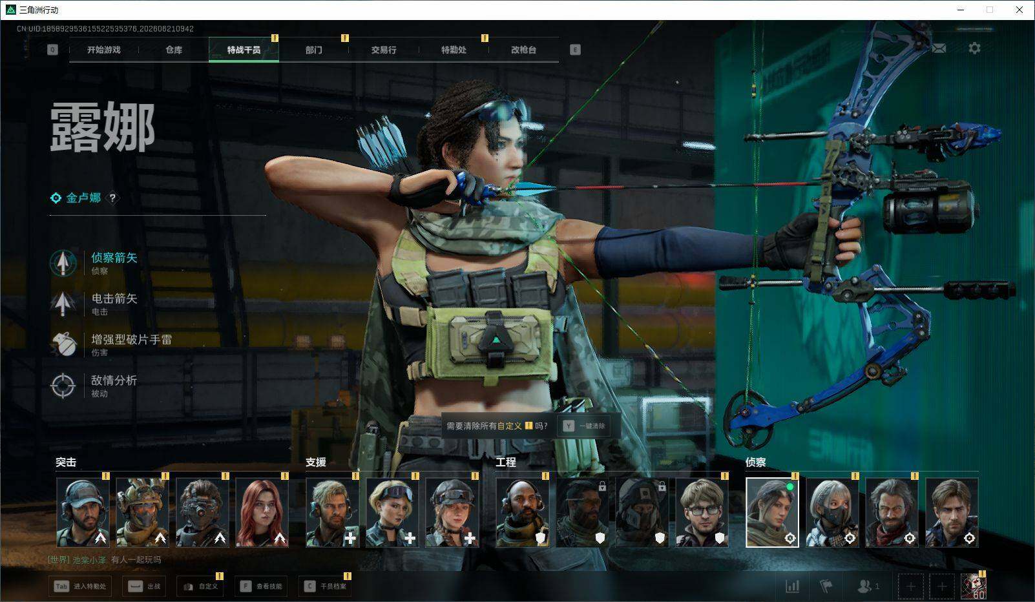Open the flag icon in bottom bar
This screenshot has height=602, width=1035.
click(826, 586)
